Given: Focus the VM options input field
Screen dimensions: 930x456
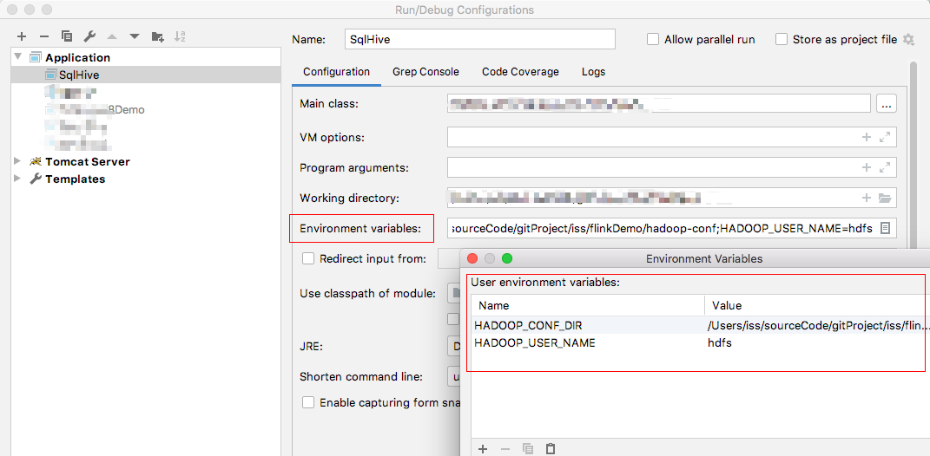Looking at the screenshot, I should click(x=672, y=137).
